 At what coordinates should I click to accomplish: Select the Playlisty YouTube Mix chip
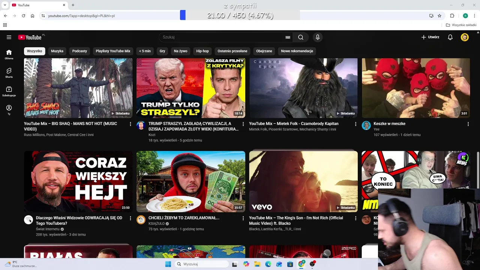(113, 51)
